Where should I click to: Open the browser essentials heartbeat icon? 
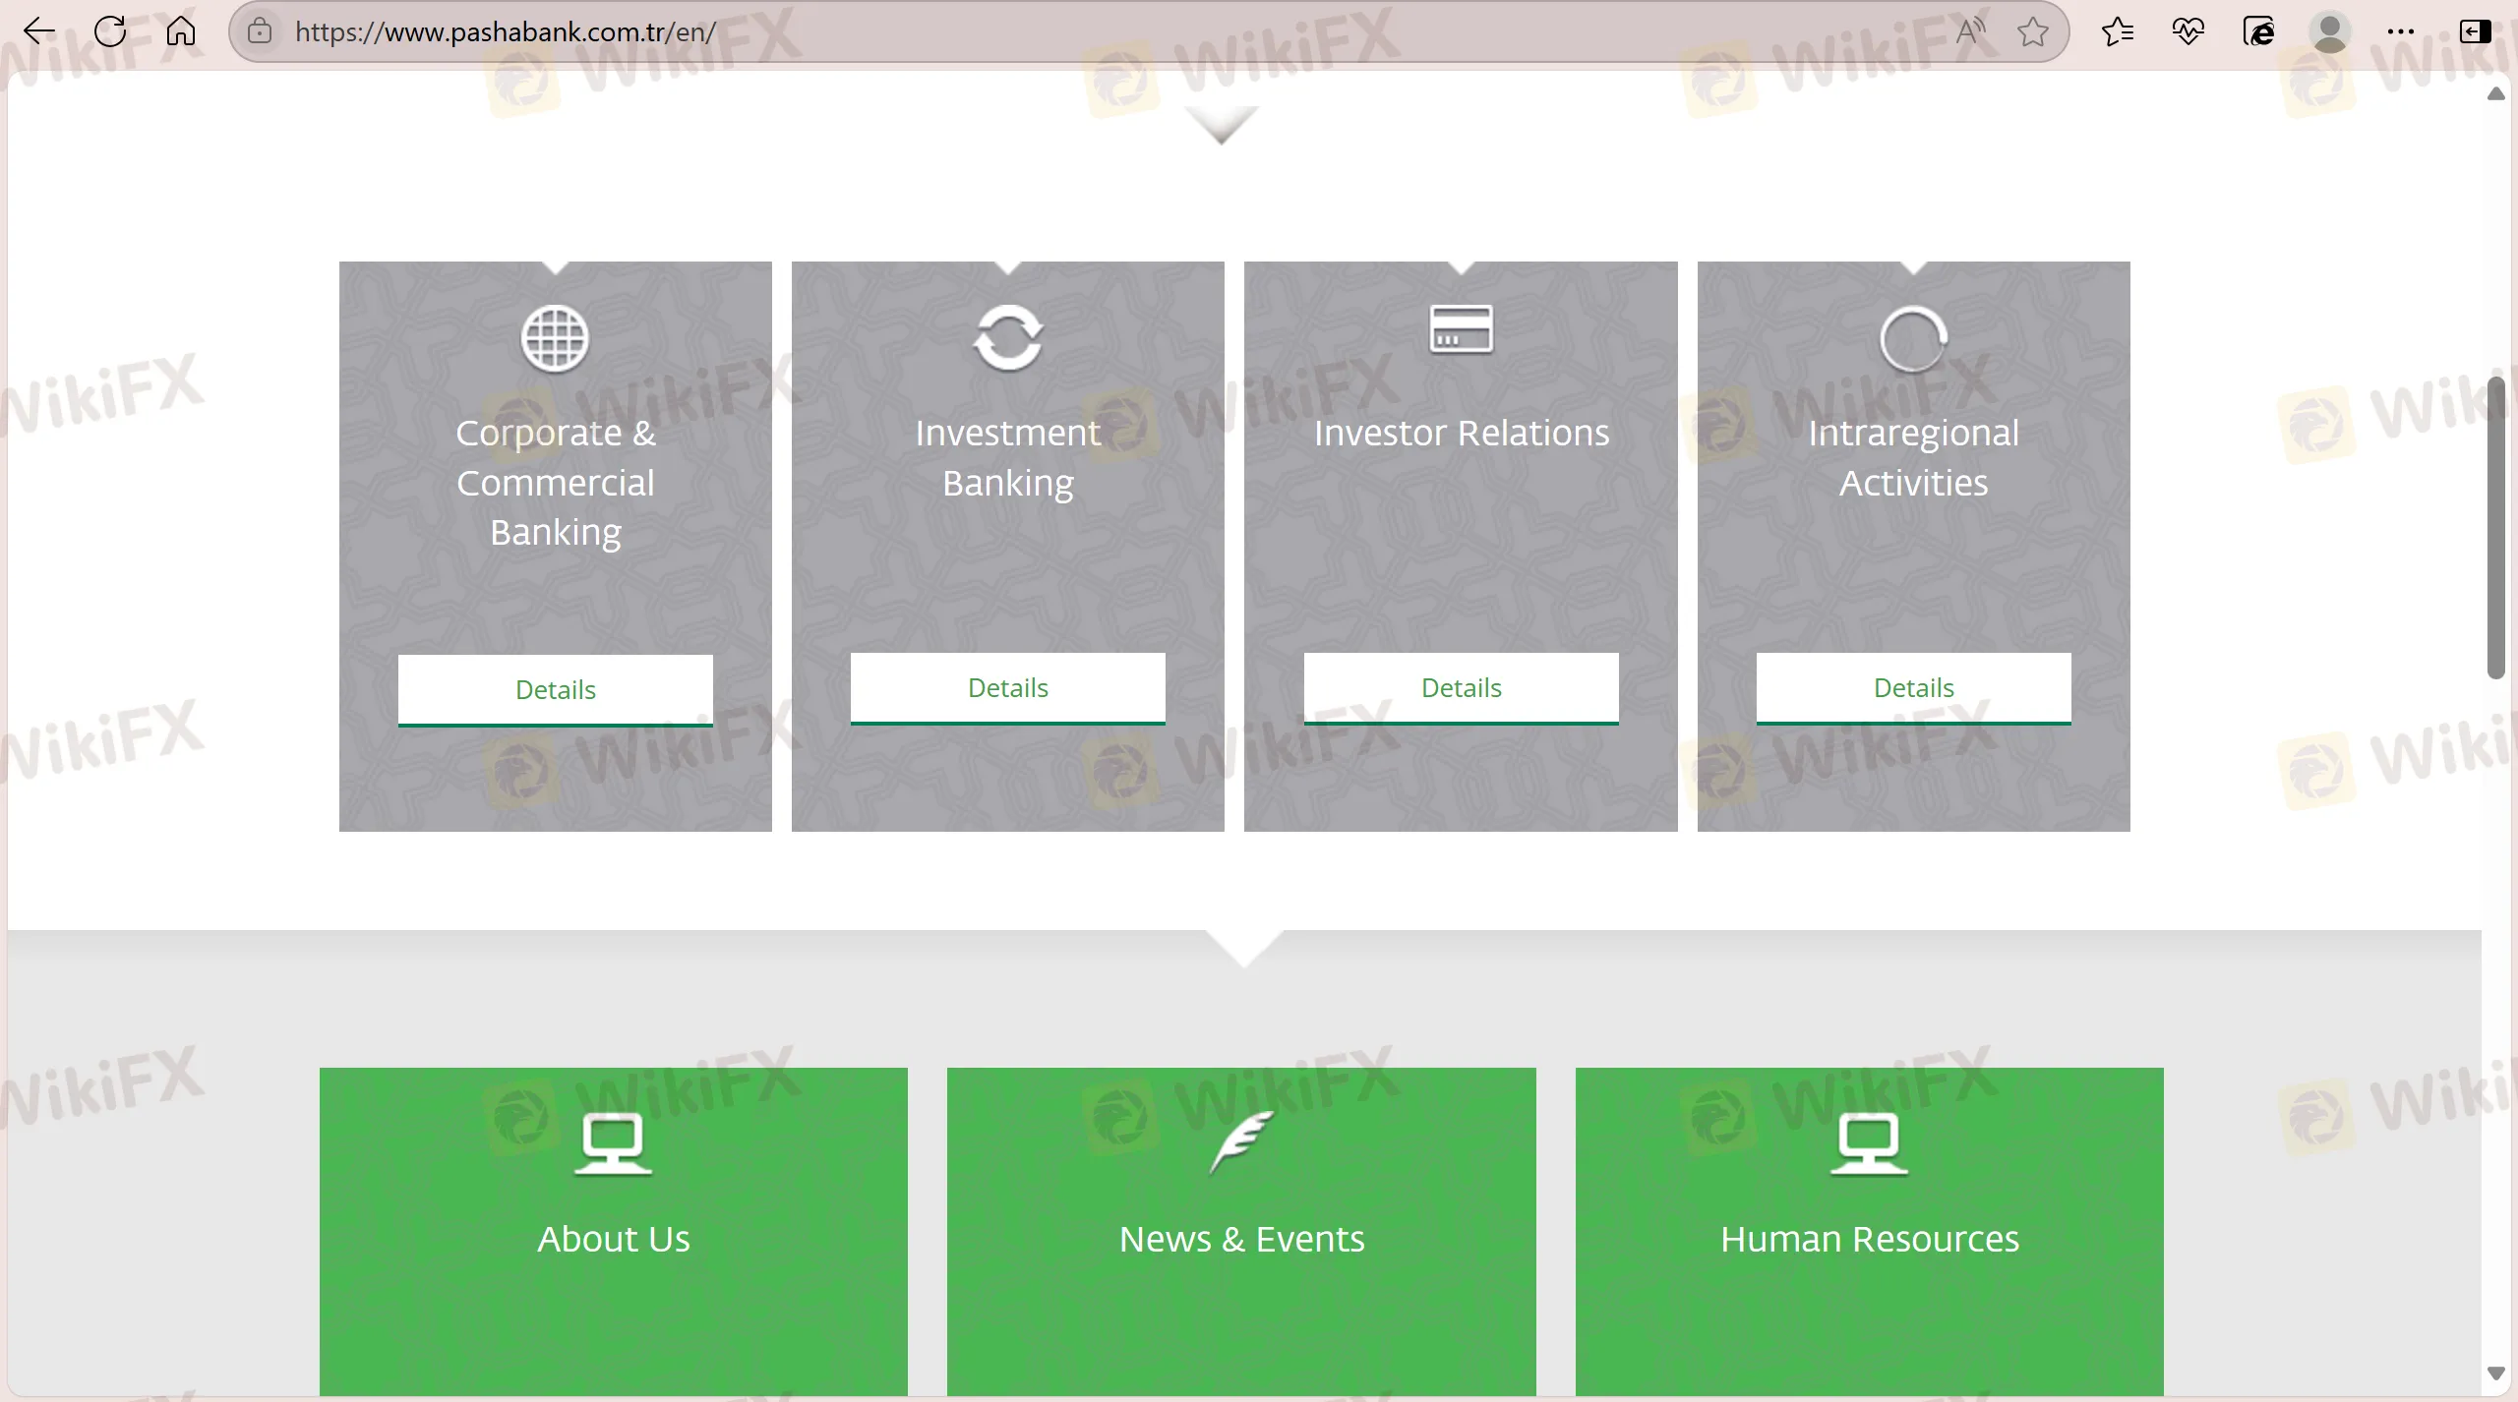2188,32
